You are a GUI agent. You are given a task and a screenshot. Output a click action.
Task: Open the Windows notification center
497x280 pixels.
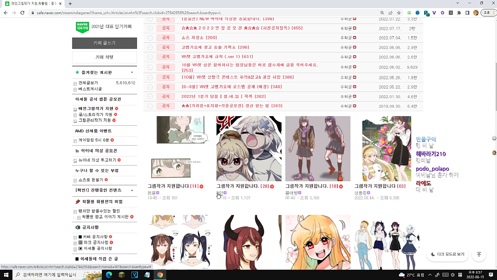coord(491,275)
